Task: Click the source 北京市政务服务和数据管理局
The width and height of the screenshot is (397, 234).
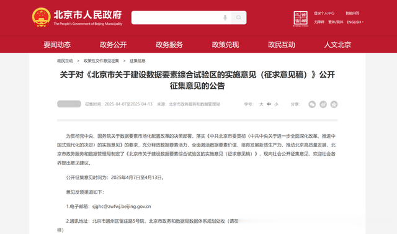Action: click(x=194, y=104)
